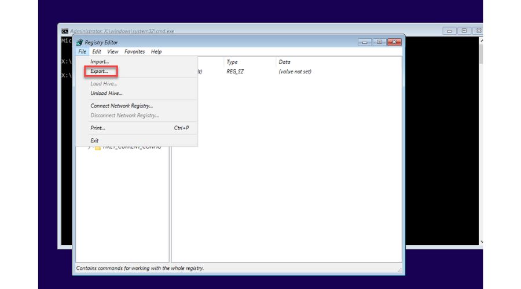Open the Help menu
Screen dimensions: 521x289
click(156, 52)
